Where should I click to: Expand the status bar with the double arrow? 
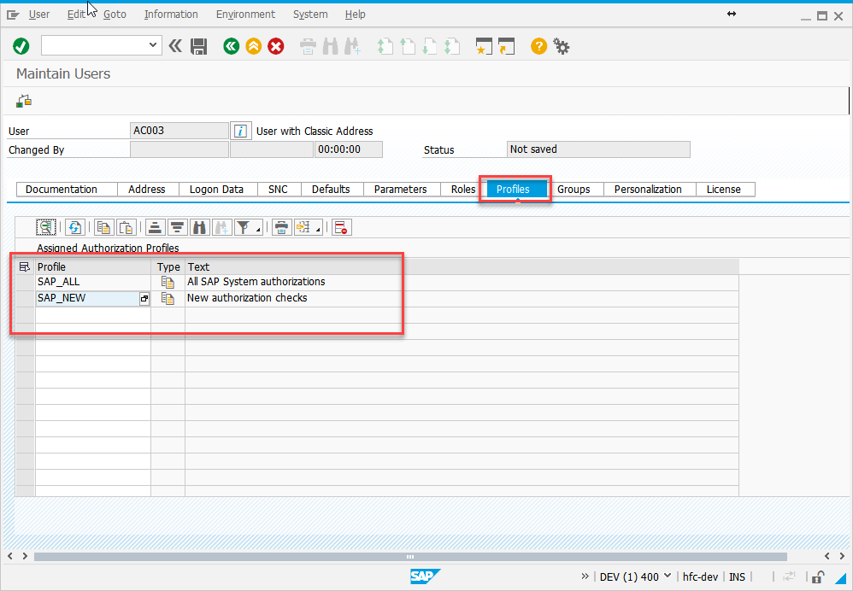click(x=585, y=576)
